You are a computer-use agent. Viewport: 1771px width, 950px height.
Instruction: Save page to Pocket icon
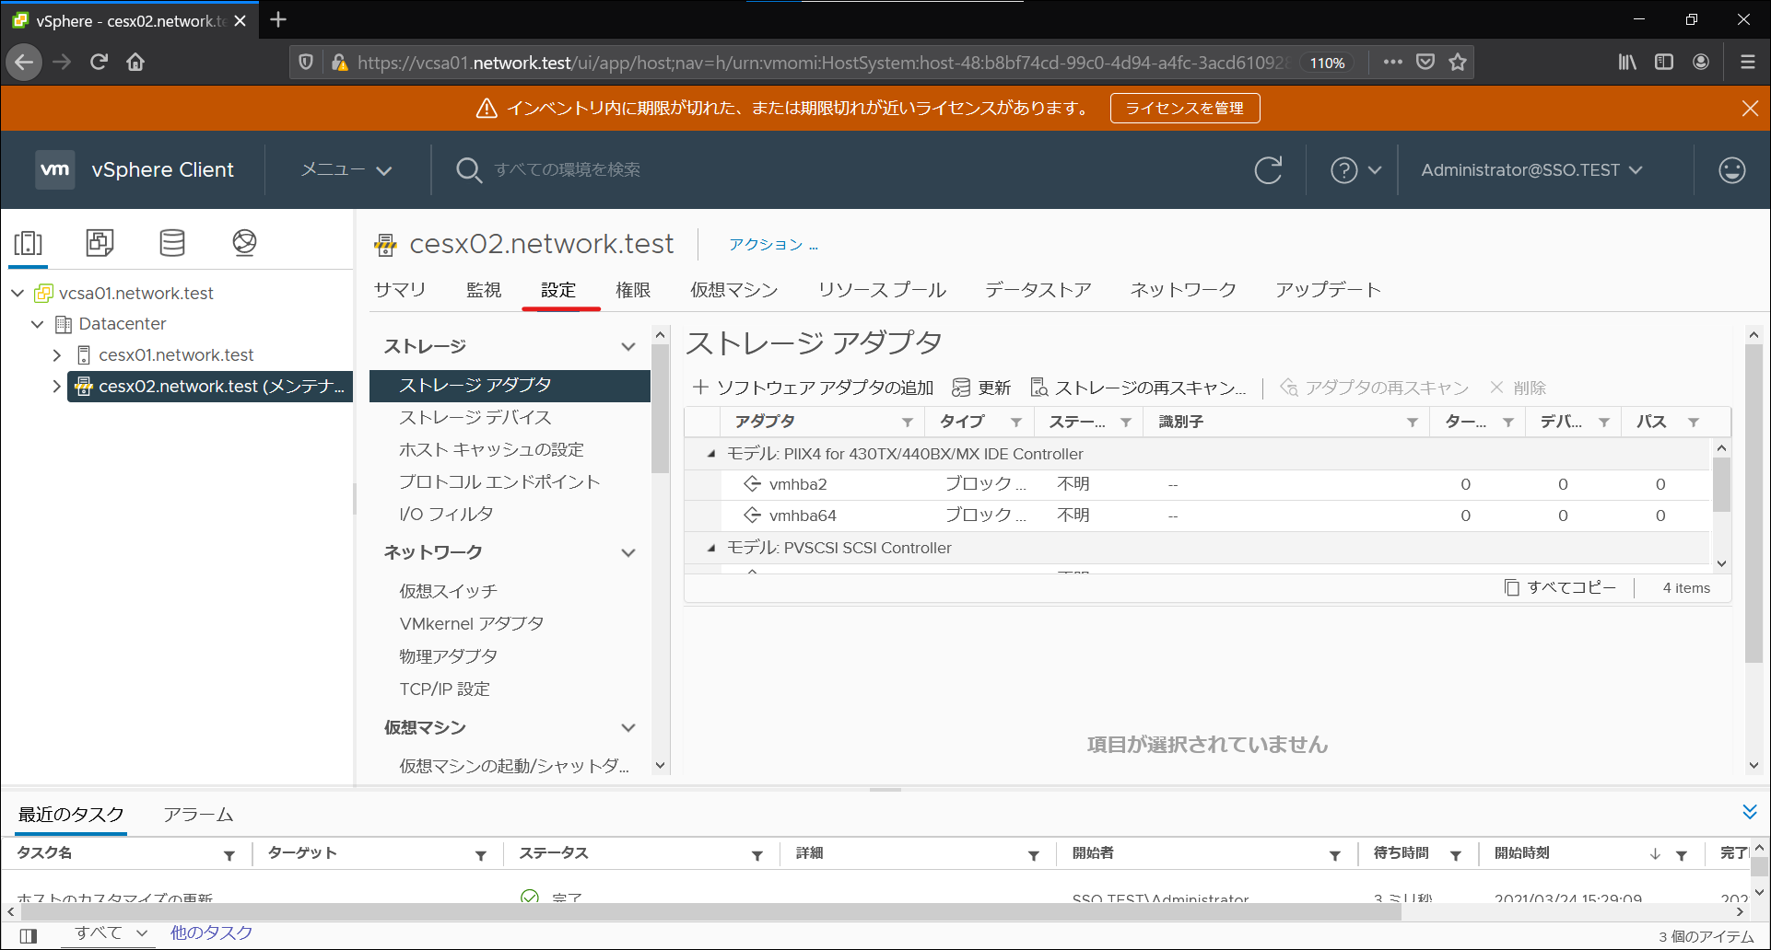(1425, 62)
